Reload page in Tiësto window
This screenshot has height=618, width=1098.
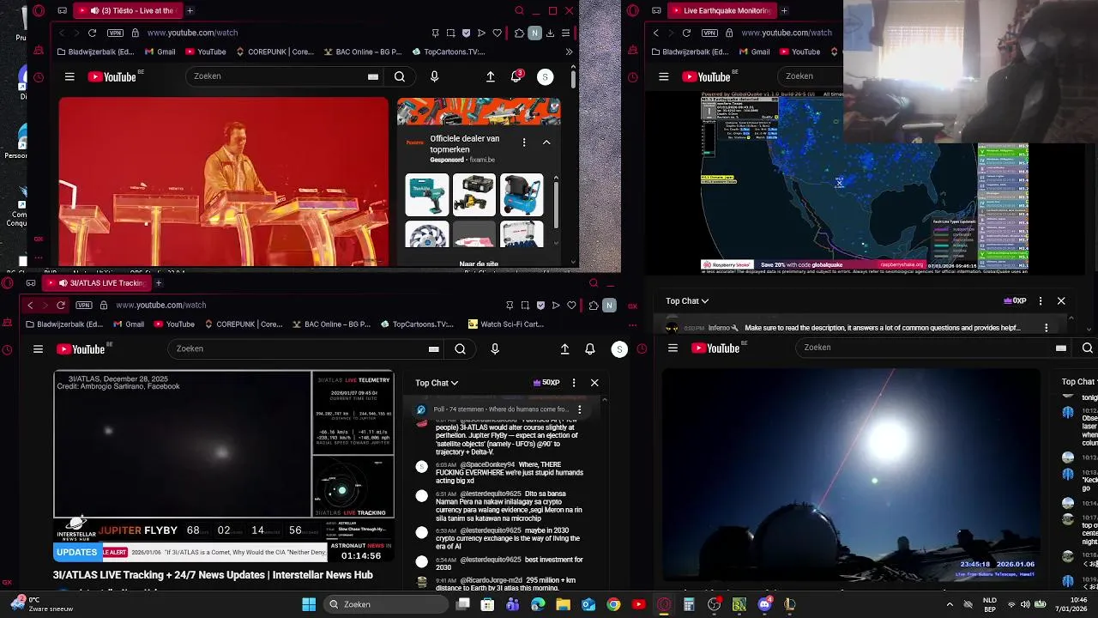pos(92,33)
